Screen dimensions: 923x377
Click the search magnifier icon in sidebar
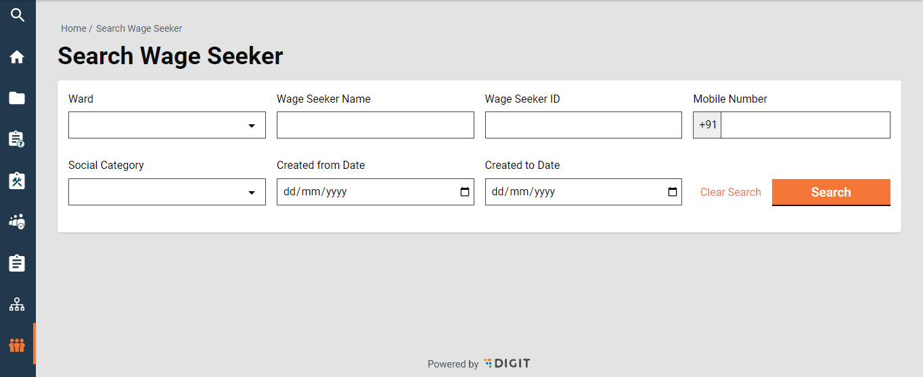pos(17,15)
